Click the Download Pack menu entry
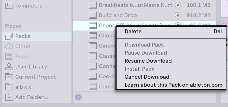The height and width of the screenshot is (107, 228). point(144,45)
